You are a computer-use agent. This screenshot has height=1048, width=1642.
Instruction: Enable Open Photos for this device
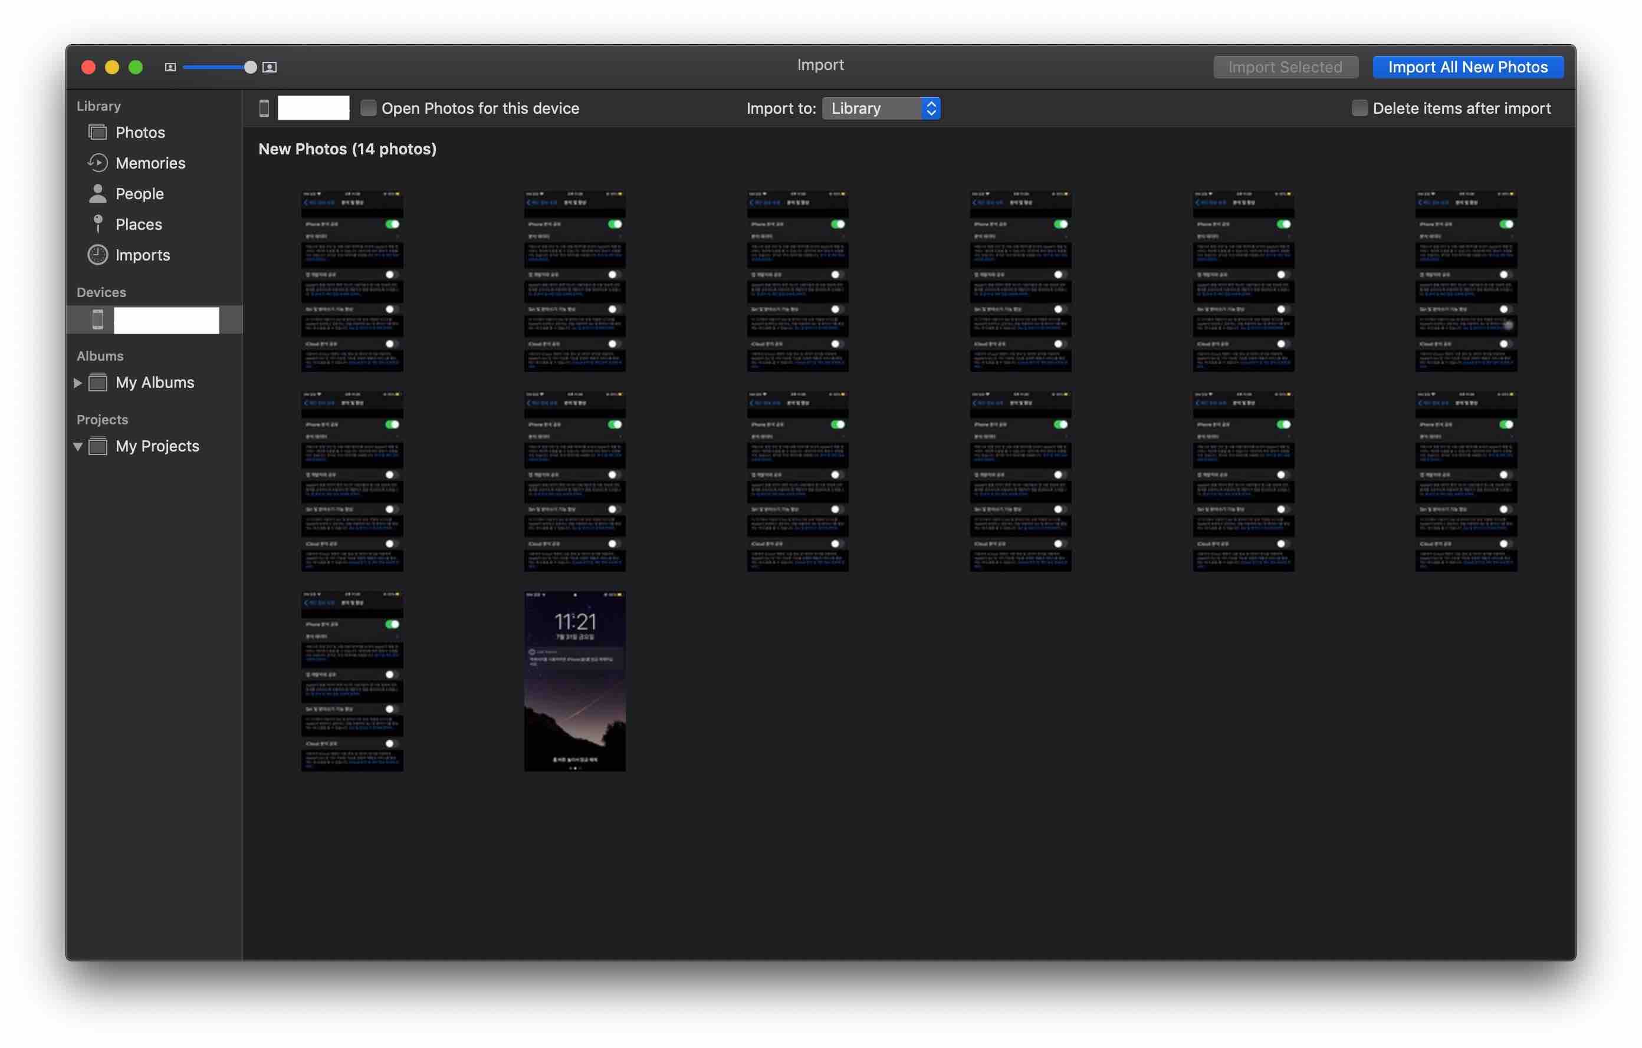click(x=368, y=108)
